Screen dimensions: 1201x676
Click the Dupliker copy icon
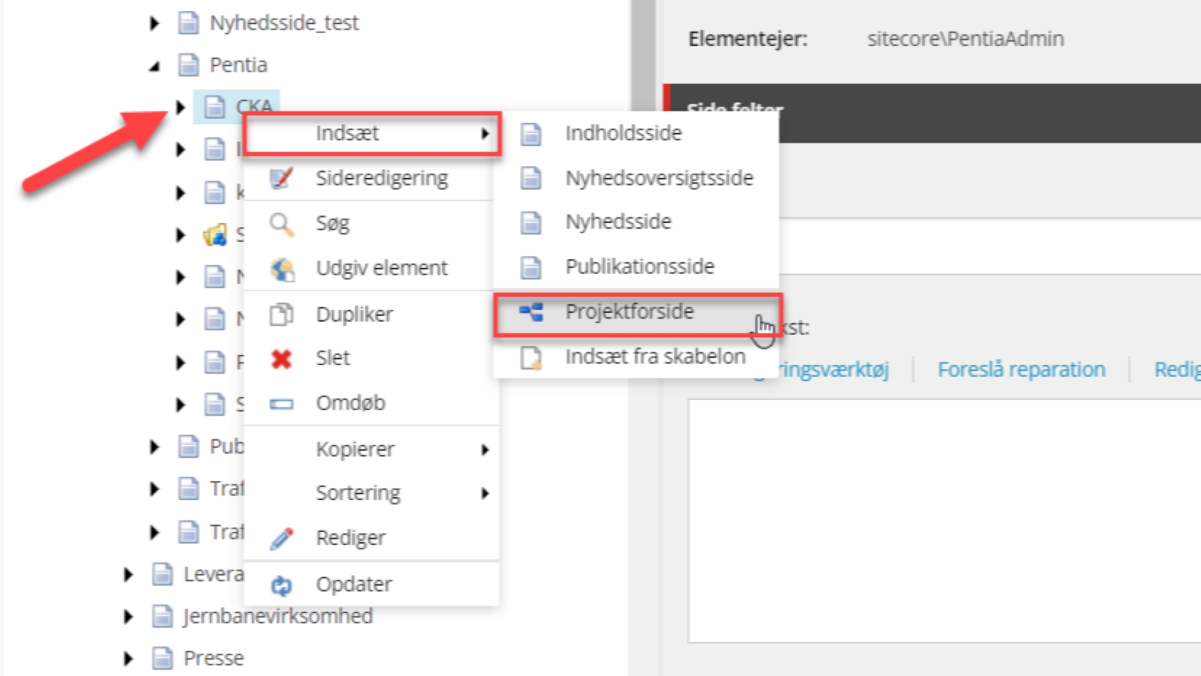coord(281,315)
